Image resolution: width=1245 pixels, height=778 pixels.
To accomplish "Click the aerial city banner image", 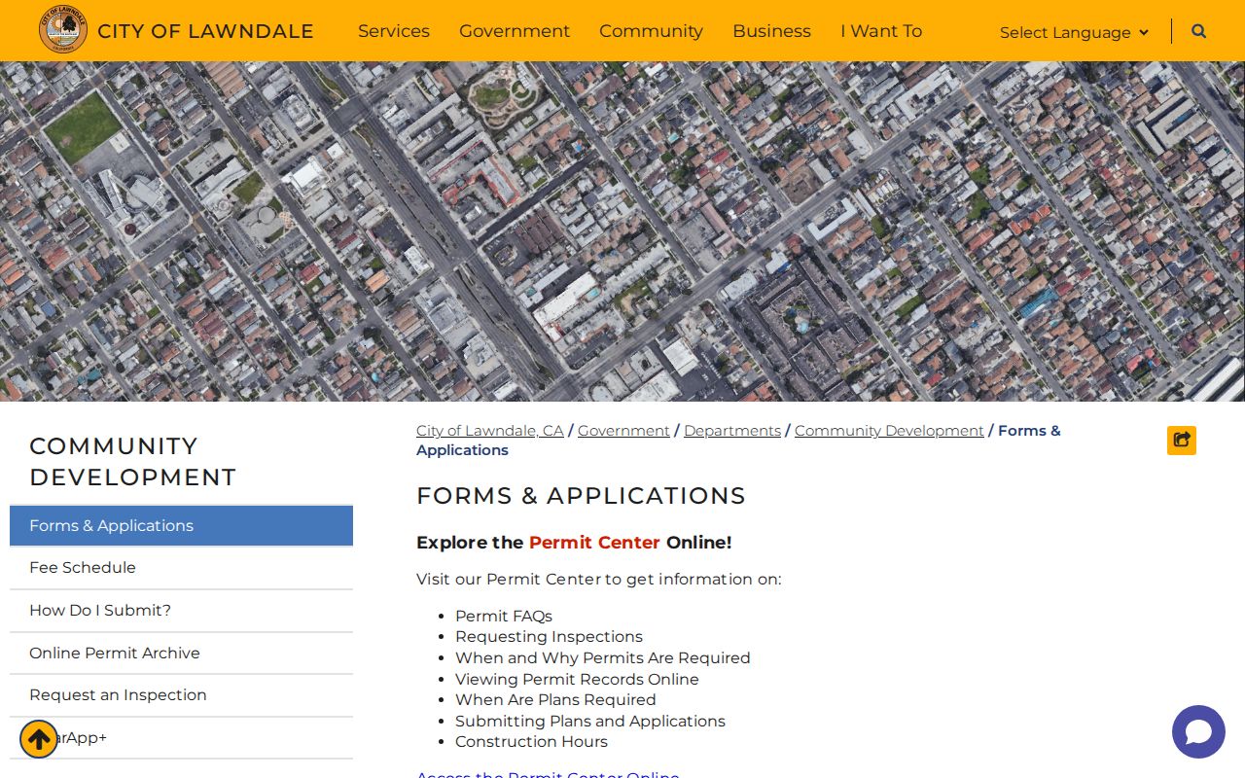I will coord(622,231).
